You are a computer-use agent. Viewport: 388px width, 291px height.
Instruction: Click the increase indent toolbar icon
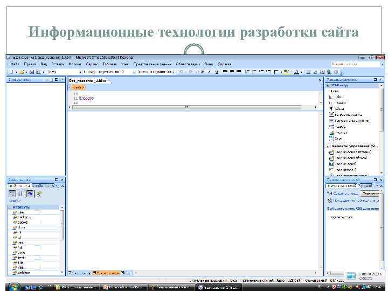[268, 72]
